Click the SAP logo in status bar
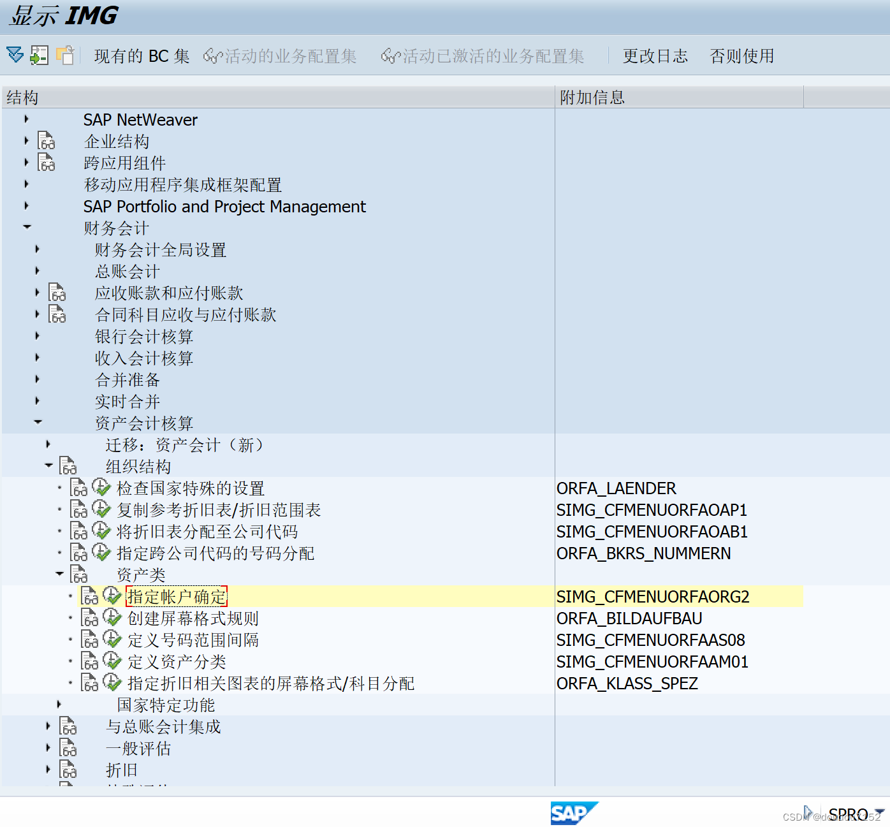 click(x=574, y=813)
